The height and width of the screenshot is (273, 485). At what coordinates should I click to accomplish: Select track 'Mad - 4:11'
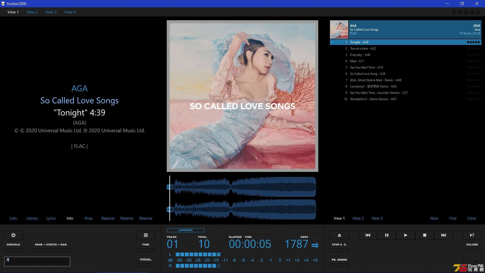406,61
